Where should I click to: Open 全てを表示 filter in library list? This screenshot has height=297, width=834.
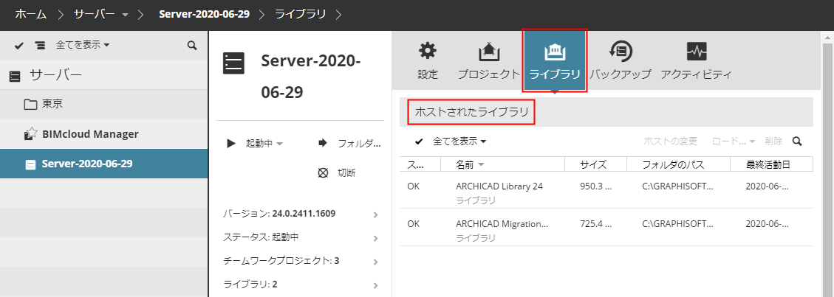coord(459,141)
